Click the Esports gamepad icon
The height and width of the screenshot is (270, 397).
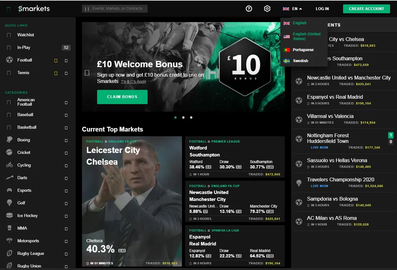pyautogui.click(x=9, y=190)
